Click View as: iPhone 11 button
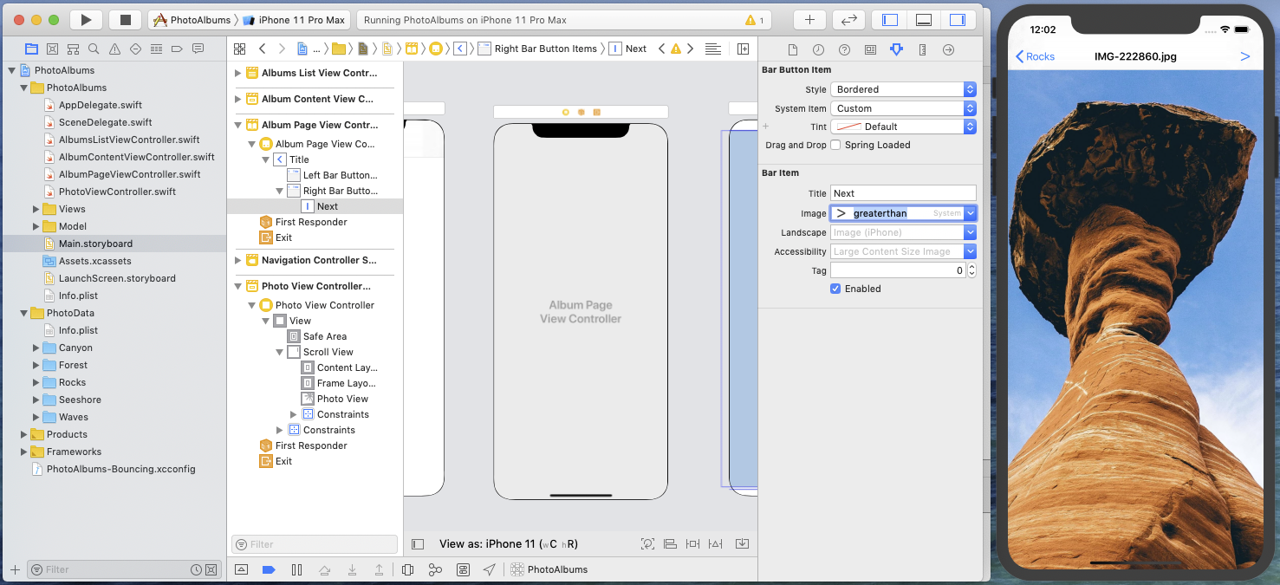 click(509, 544)
